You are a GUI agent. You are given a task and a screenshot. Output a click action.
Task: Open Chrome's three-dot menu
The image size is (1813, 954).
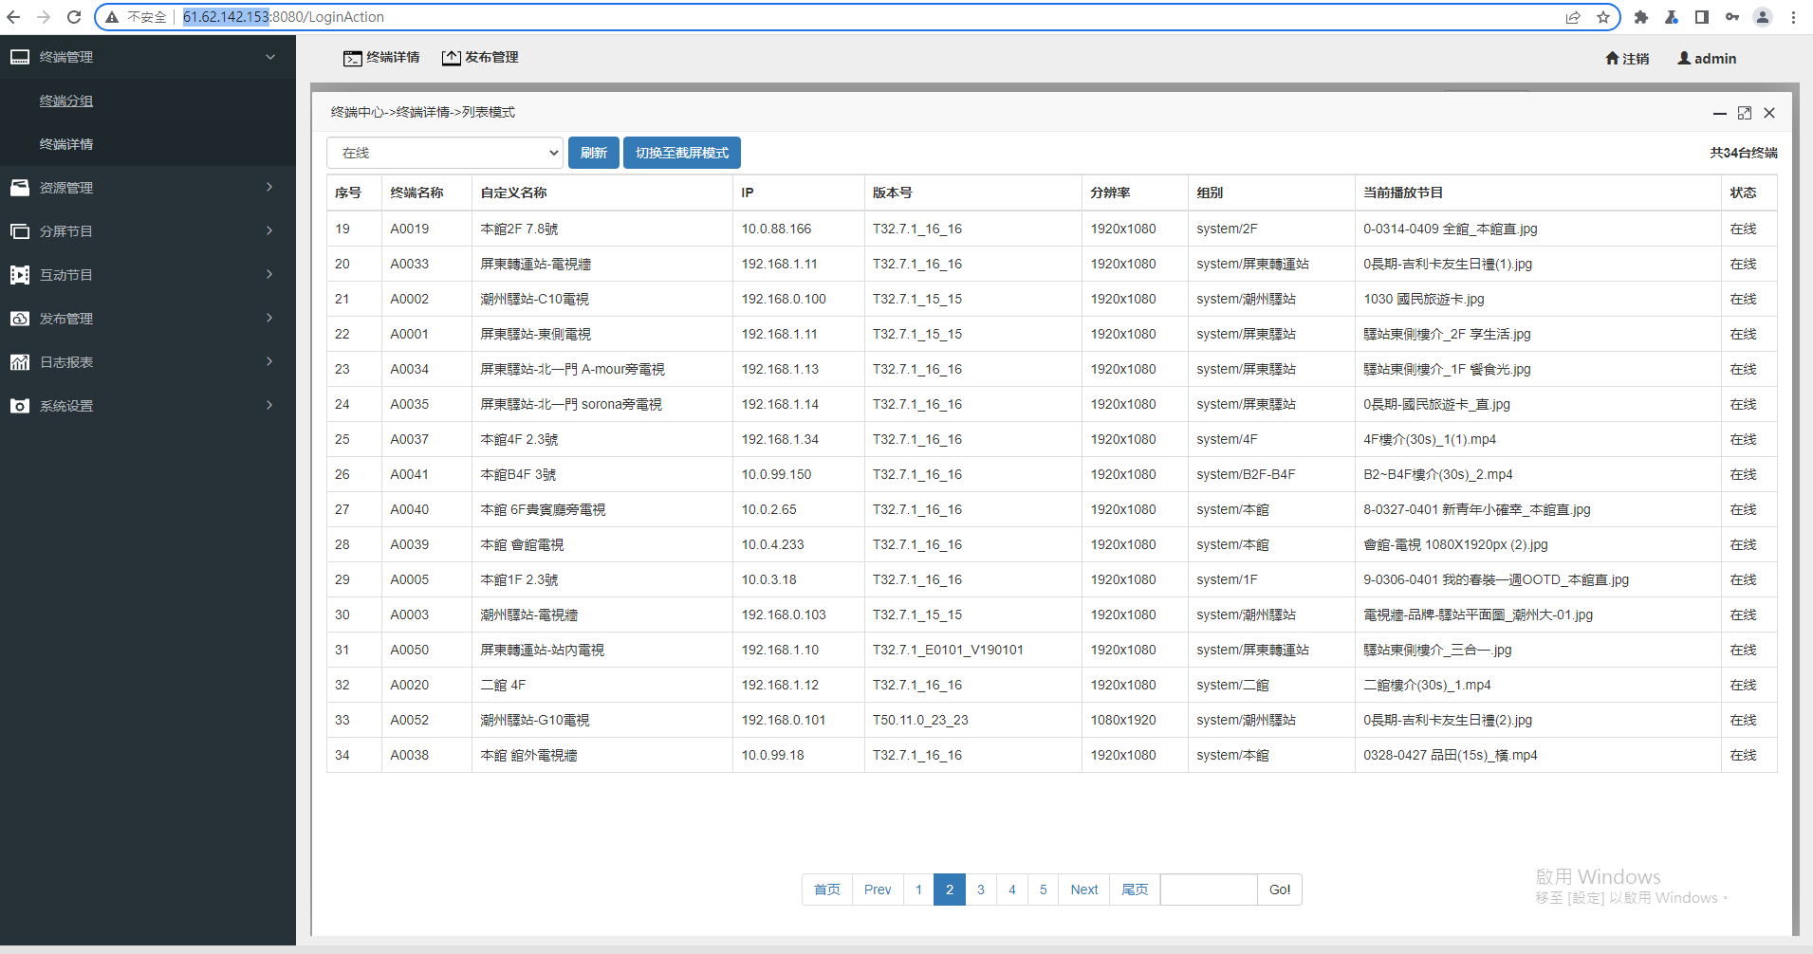[x=1793, y=17]
